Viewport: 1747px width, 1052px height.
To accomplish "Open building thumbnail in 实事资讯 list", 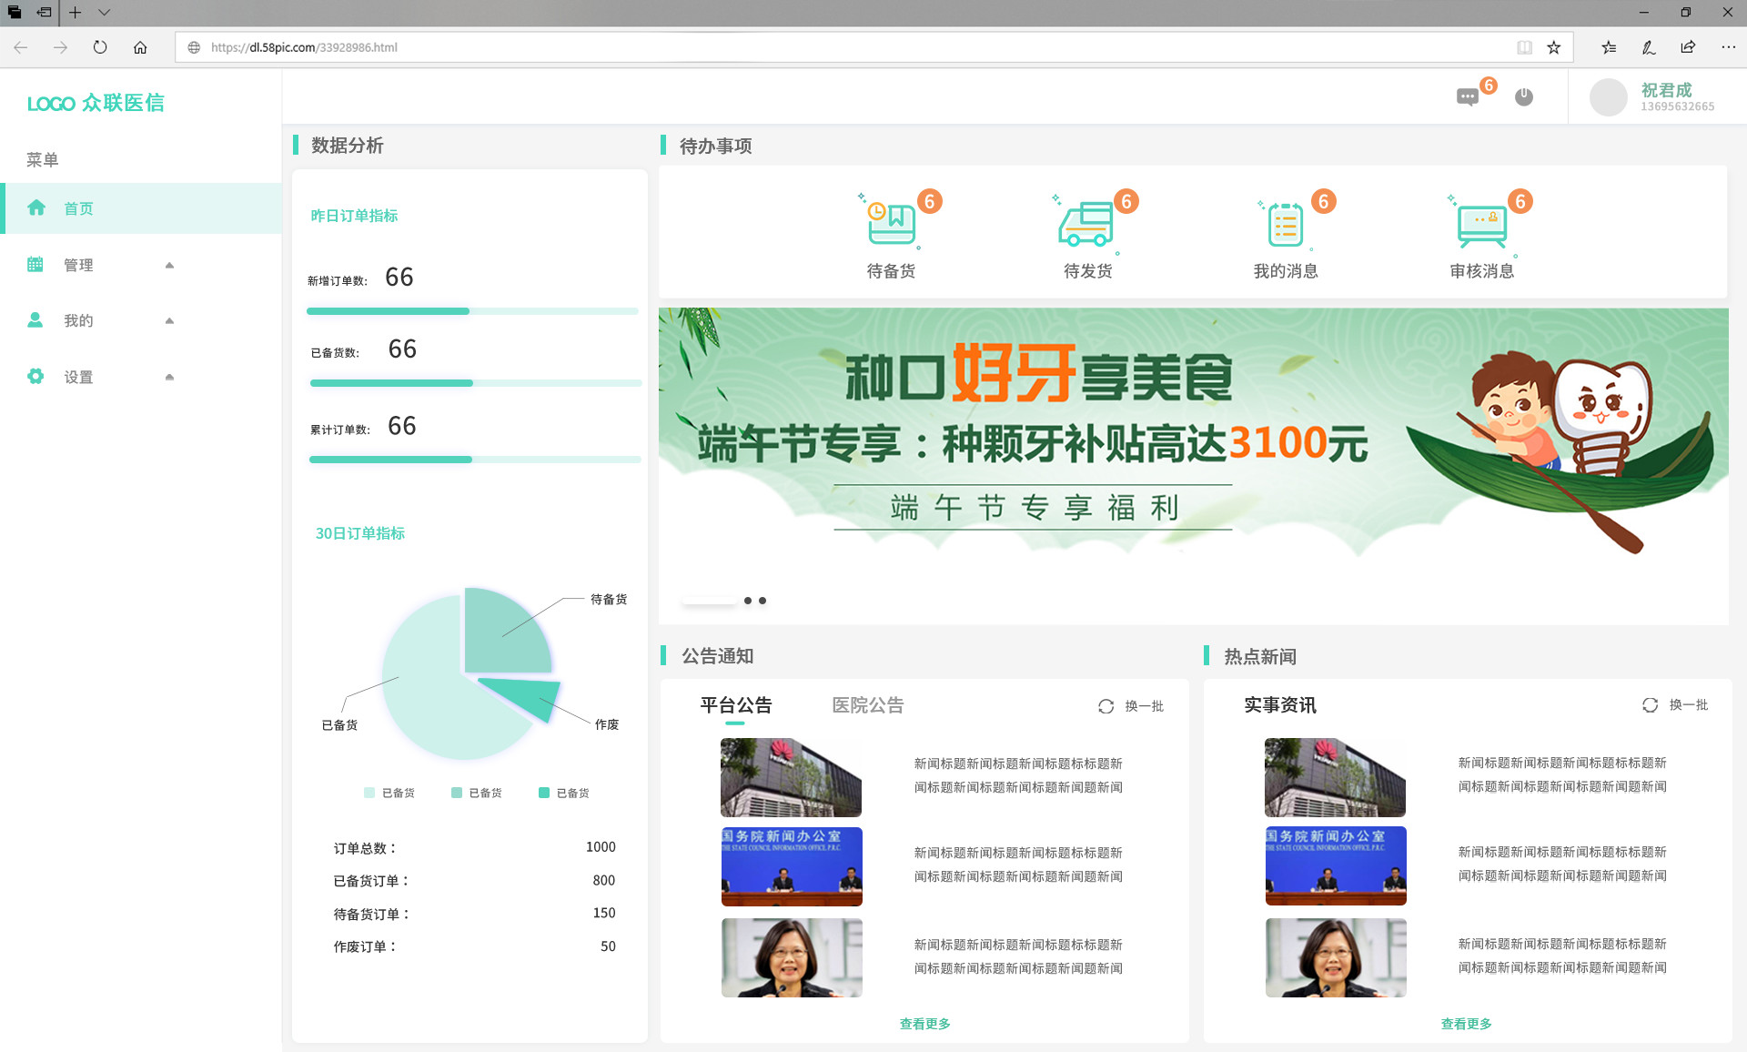I will coord(1335,777).
